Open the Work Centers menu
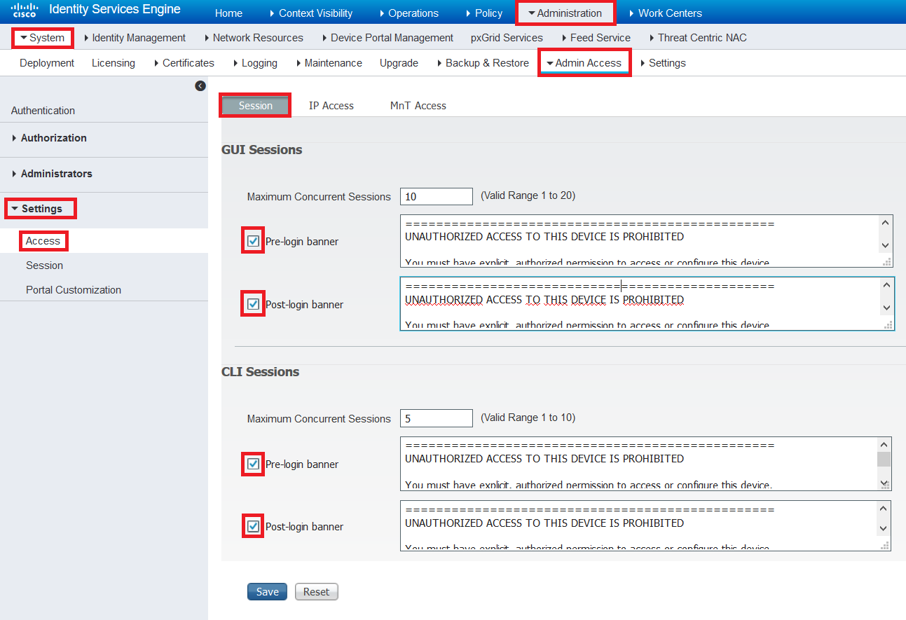The width and height of the screenshot is (906, 620). click(x=665, y=13)
